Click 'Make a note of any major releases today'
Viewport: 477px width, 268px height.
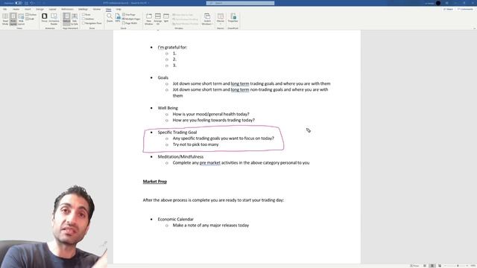click(x=211, y=225)
